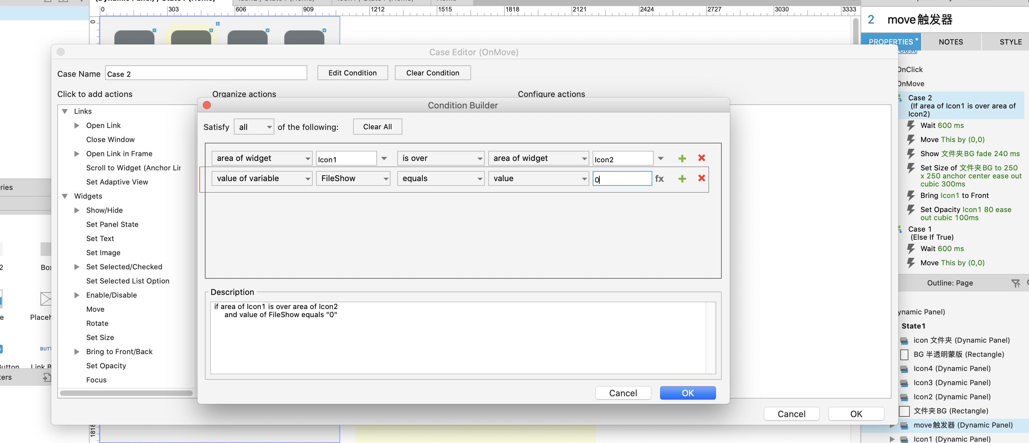Click lightning icon beside Bring Icon1 to Front
The height and width of the screenshot is (443, 1029).
911,196
